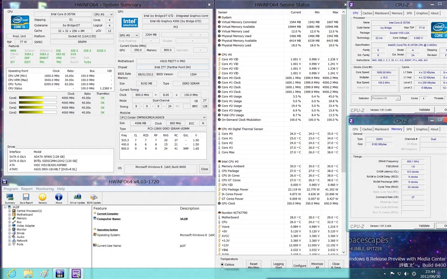Expand the Video Adapter tree node
Screen dimensions: 447x279
point(9,226)
